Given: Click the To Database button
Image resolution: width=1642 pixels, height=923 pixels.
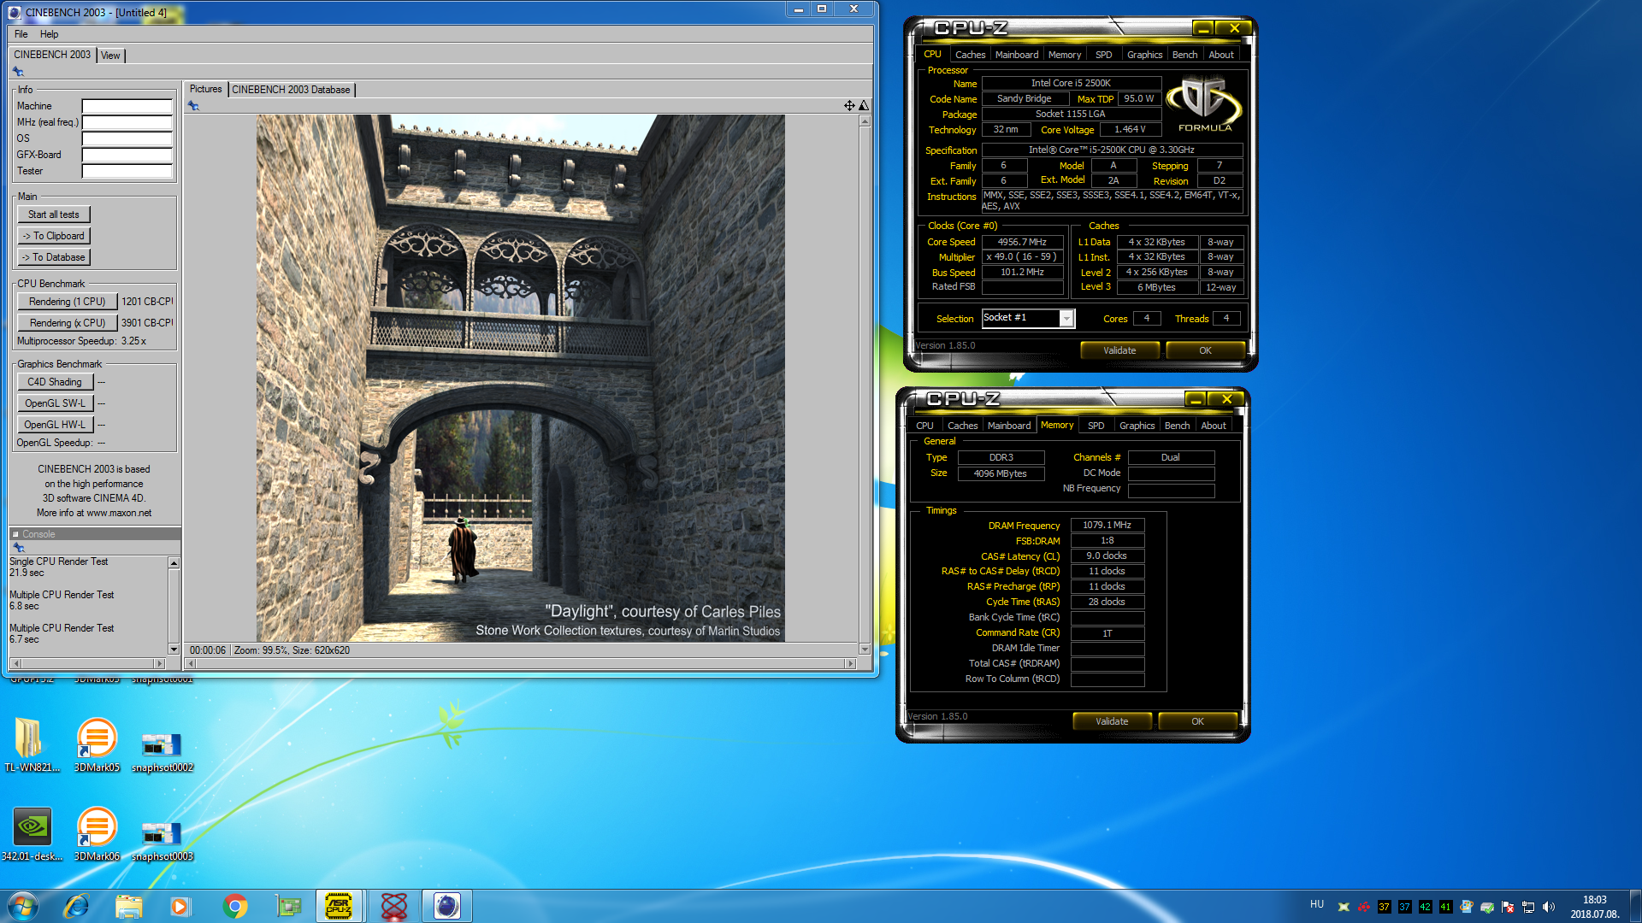Looking at the screenshot, I should (53, 257).
